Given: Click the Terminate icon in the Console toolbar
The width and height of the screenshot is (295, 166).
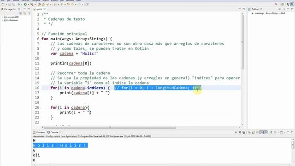Looking at the screenshot, I should tap(236, 132).
